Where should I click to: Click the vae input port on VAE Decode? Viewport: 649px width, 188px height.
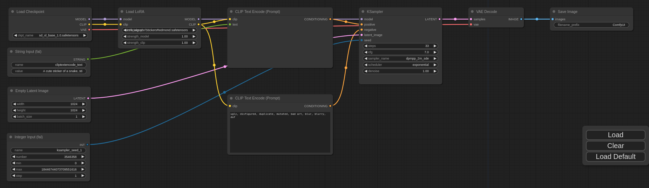pyautogui.click(x=471, y=25)
